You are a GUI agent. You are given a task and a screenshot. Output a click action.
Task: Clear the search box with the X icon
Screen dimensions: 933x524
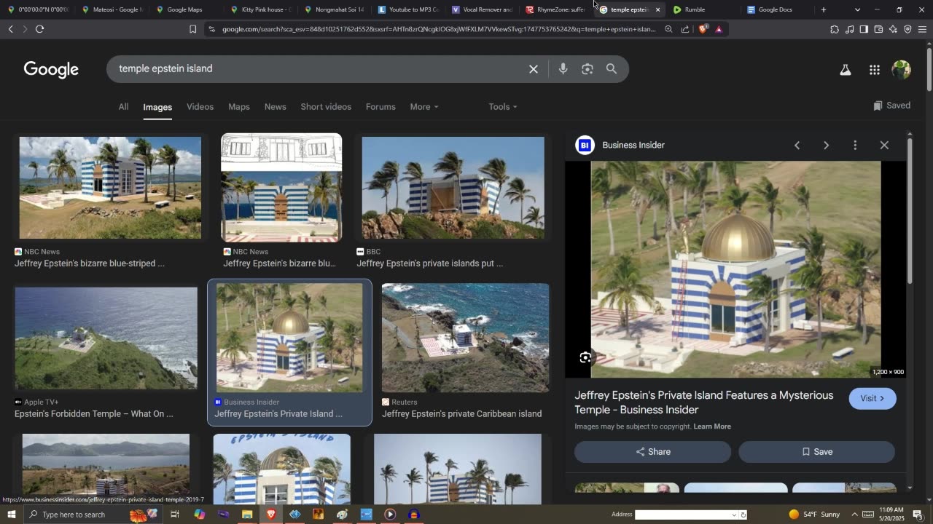tap(534, 69)
